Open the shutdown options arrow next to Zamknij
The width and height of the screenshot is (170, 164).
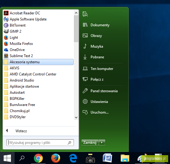coord(102,142)
